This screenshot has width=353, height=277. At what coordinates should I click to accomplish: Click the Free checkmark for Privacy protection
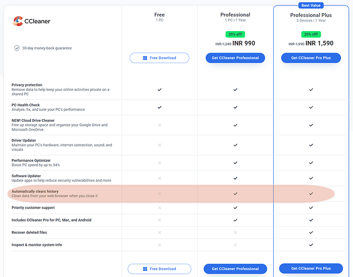coord(160,89)
